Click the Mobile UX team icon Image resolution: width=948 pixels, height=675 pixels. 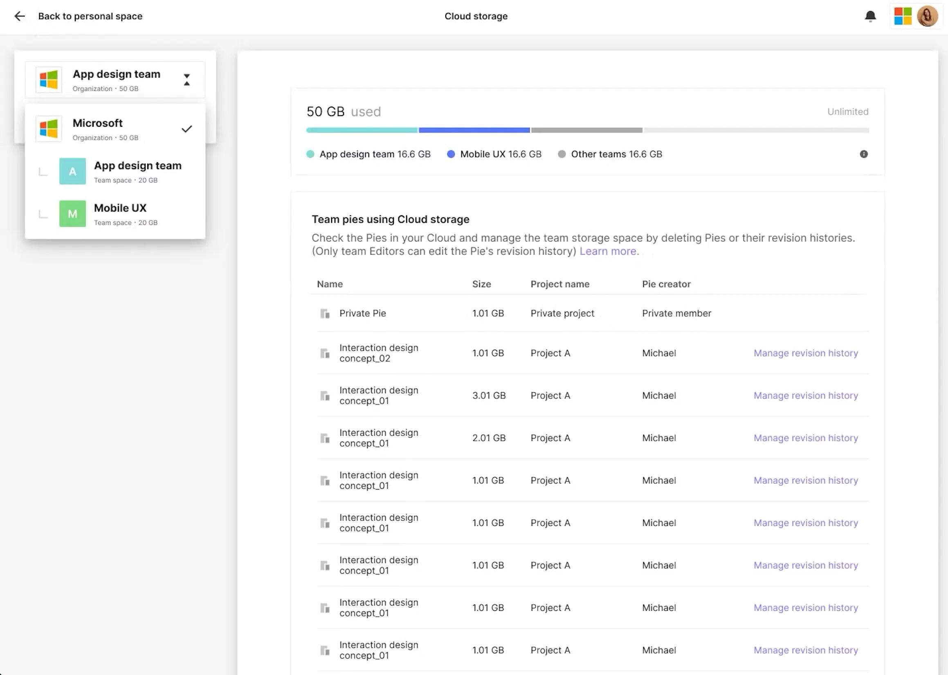click(x=72, y=213)
